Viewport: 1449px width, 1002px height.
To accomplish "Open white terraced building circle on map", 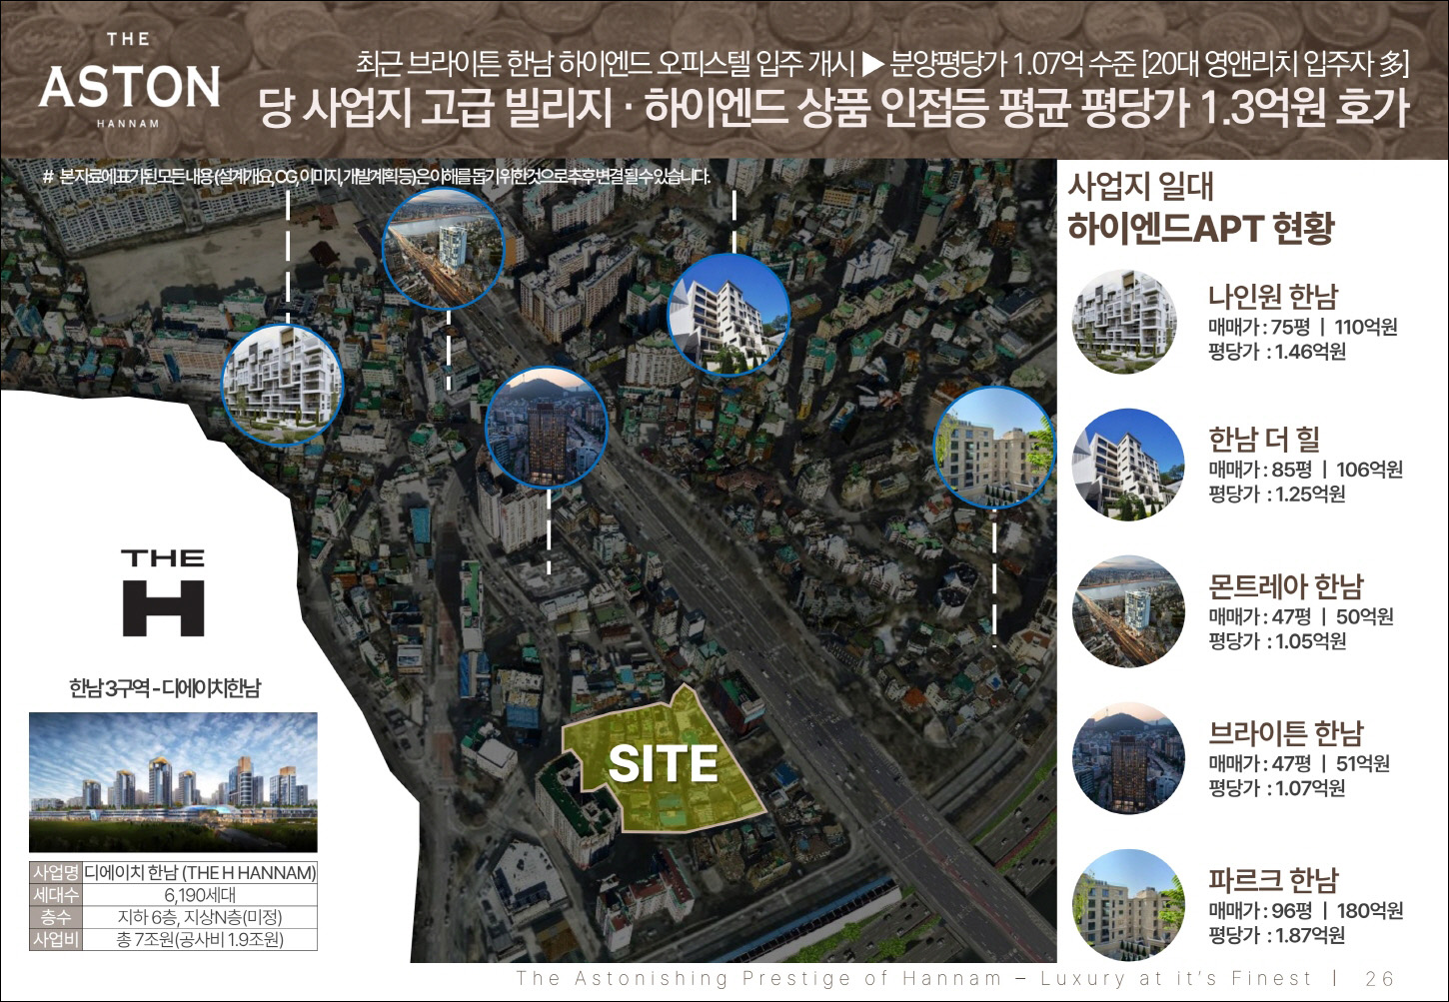I will click(x=728, y=315).
